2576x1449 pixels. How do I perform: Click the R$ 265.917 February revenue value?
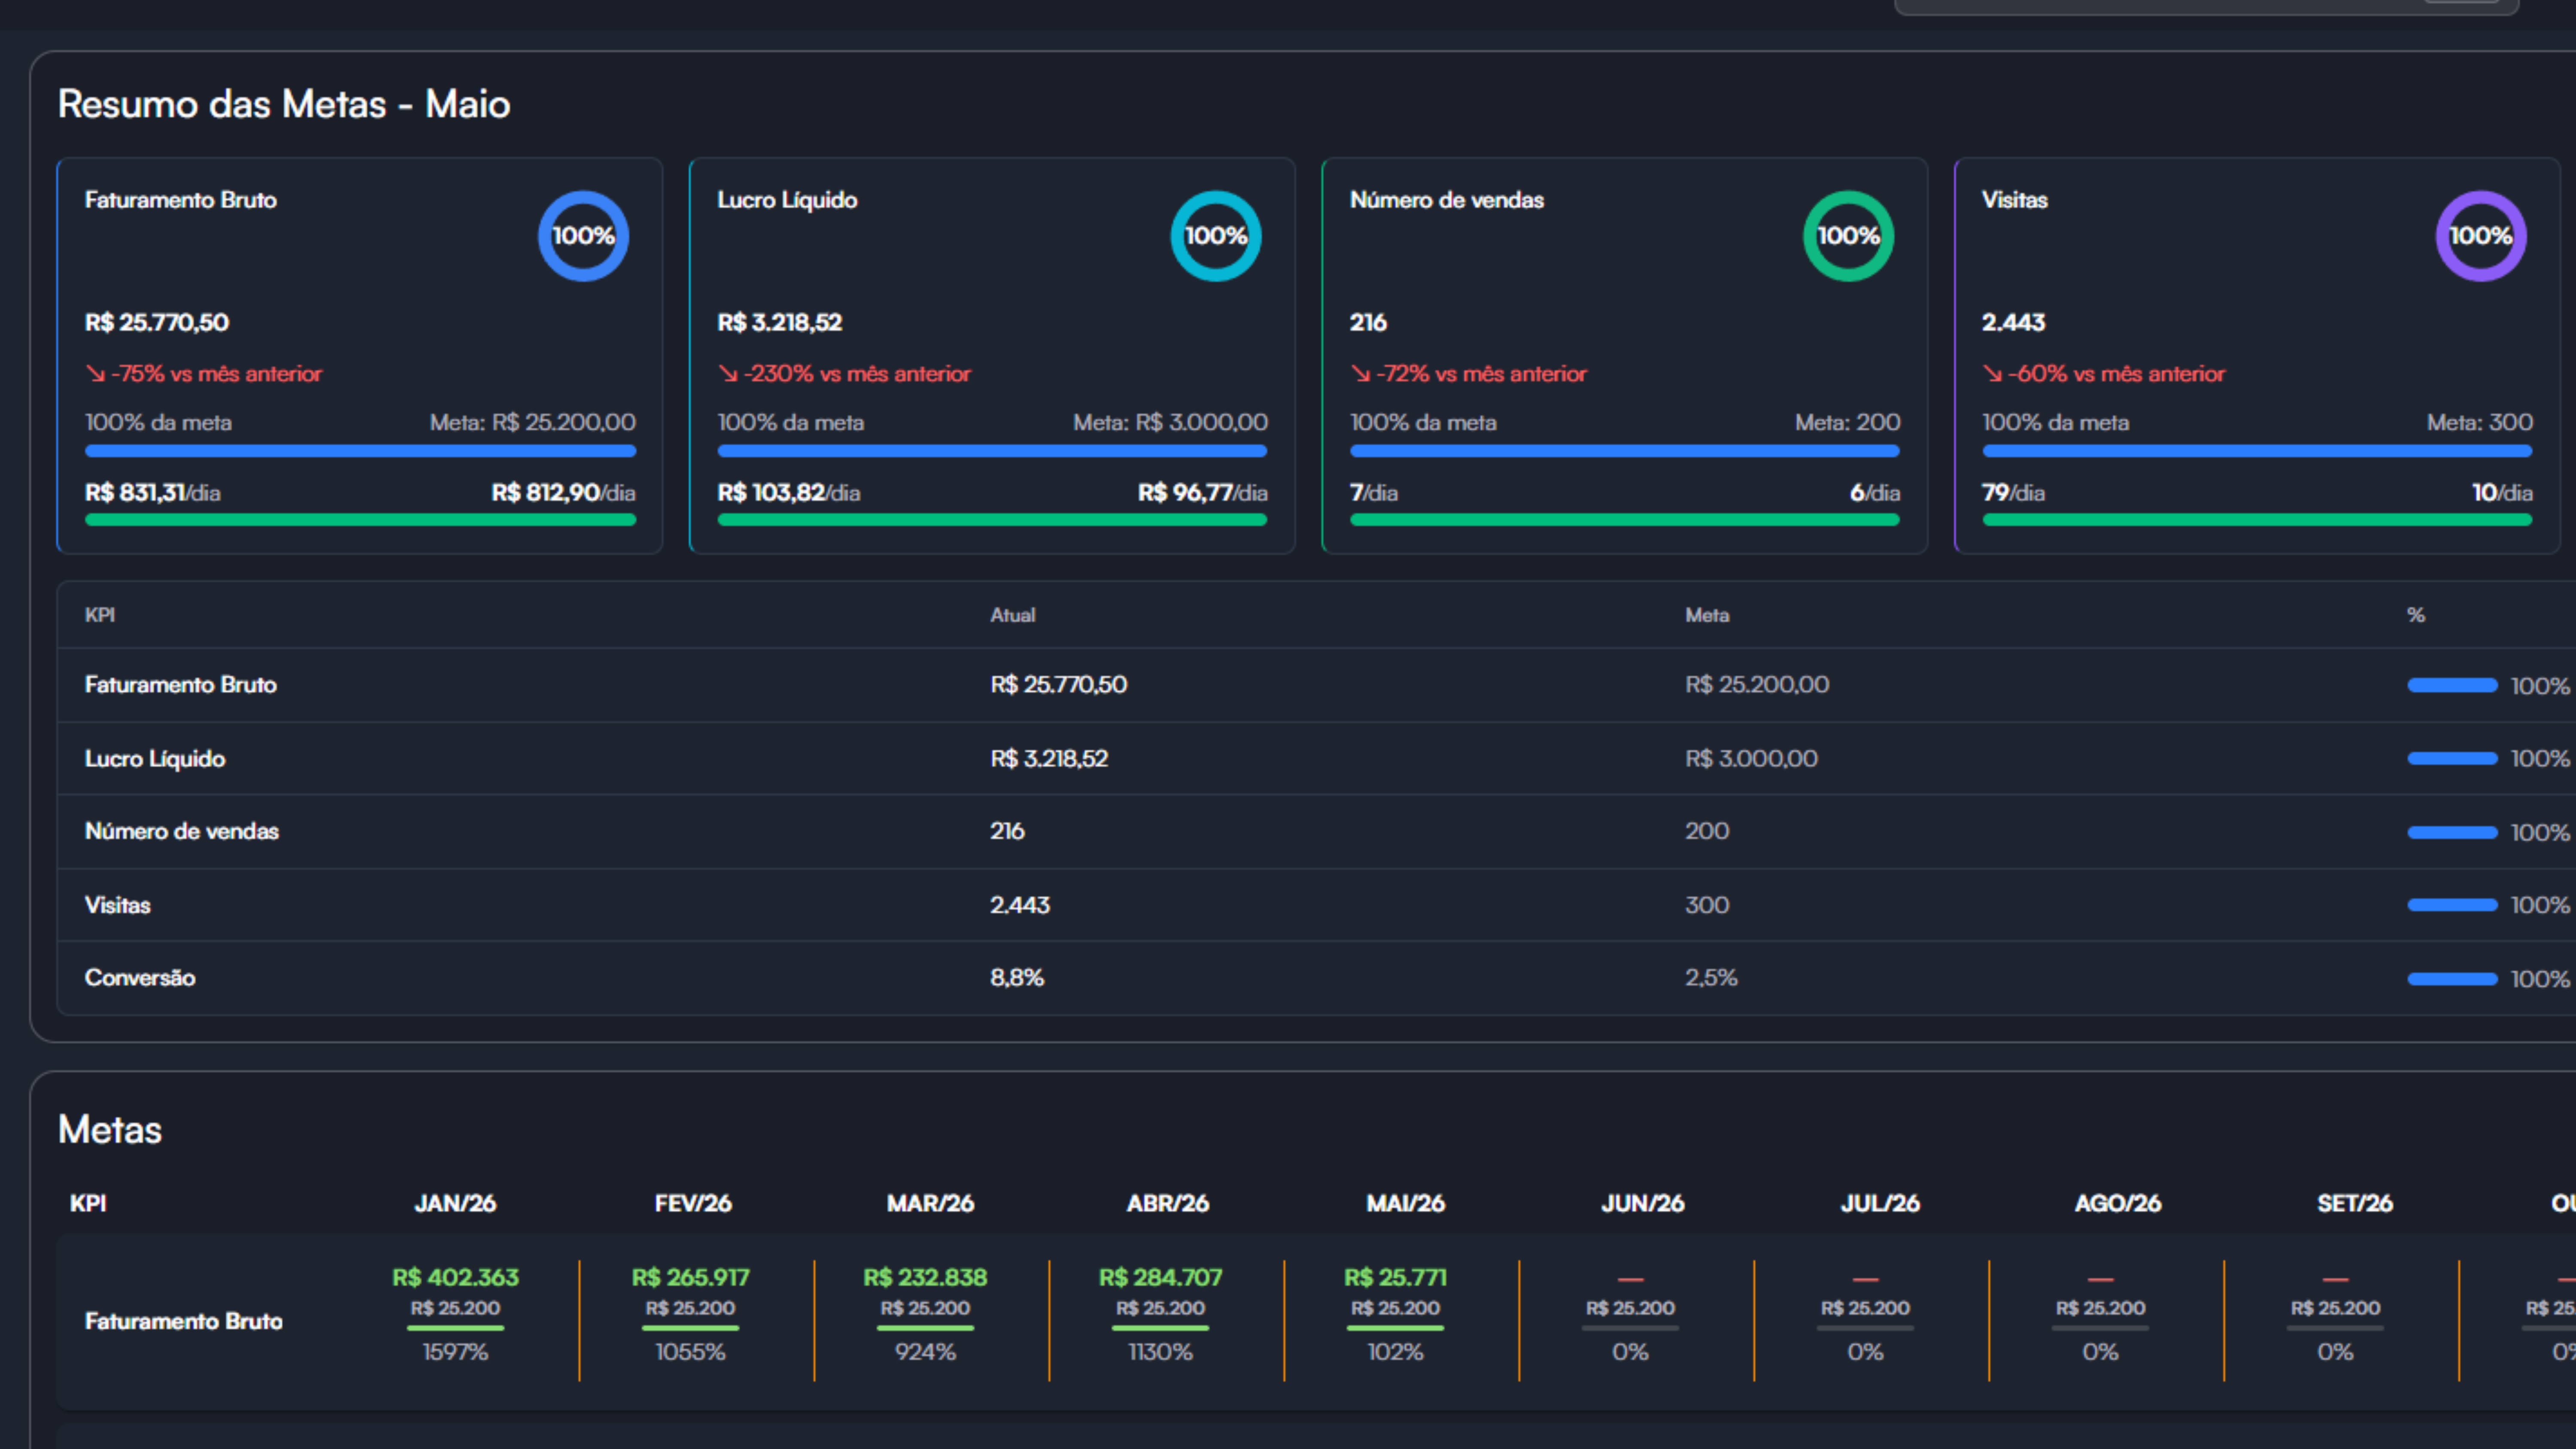click(690, 1278)
